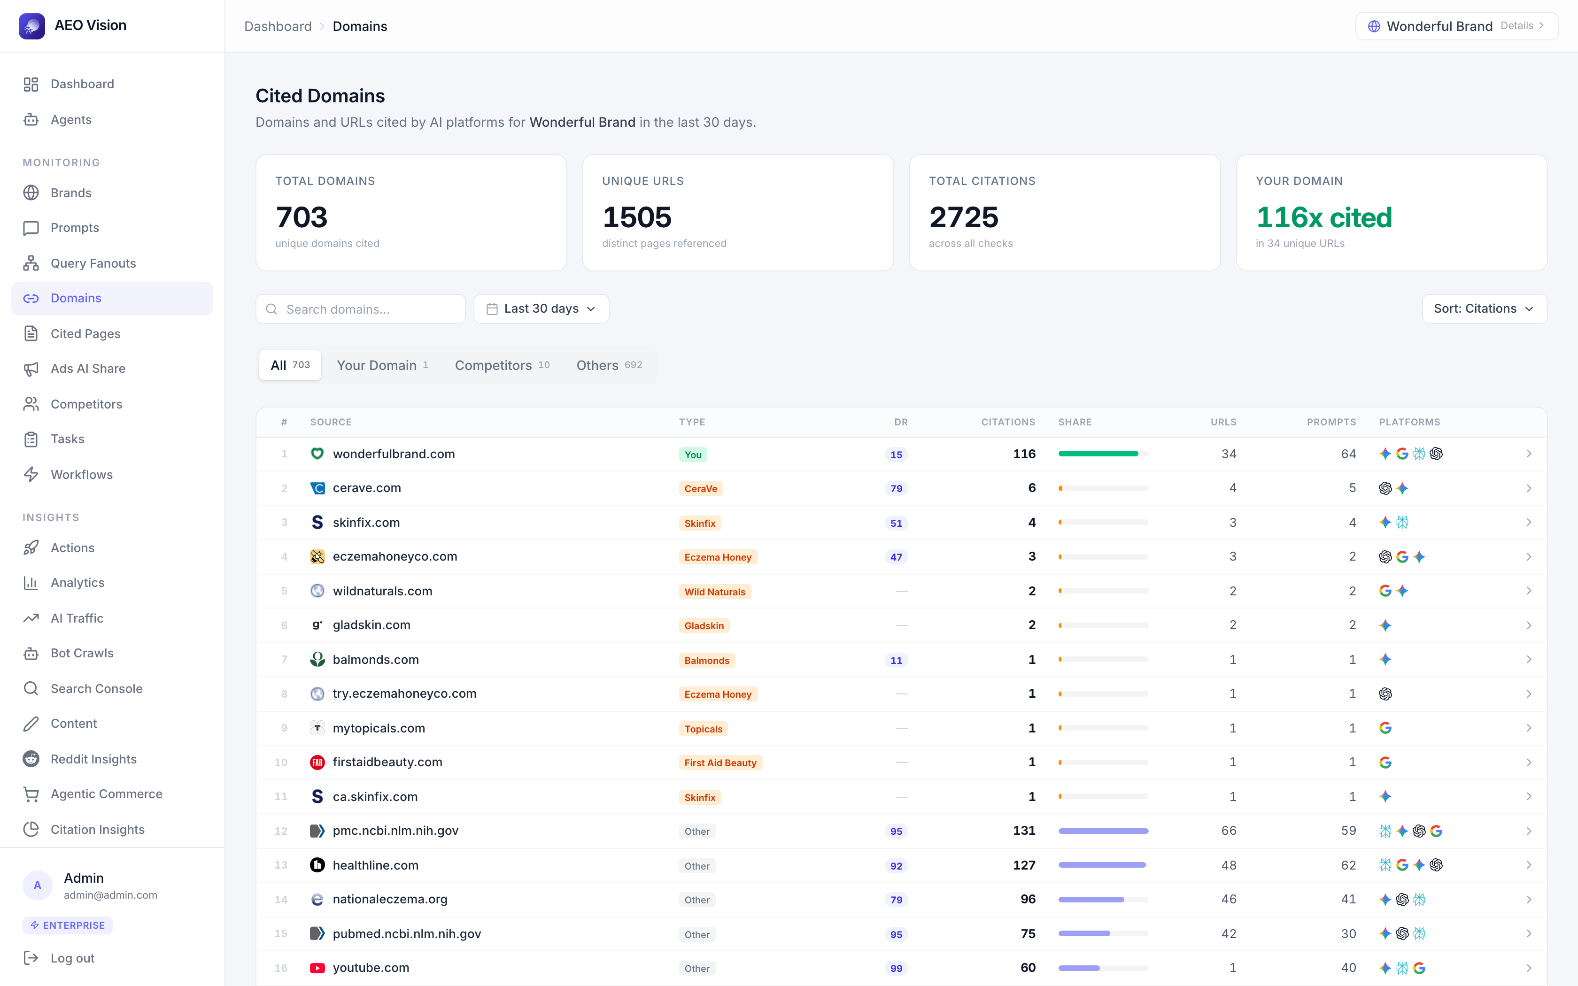
Task: Click the Analytics bar chart icon
Action: (x=31, y=582)
